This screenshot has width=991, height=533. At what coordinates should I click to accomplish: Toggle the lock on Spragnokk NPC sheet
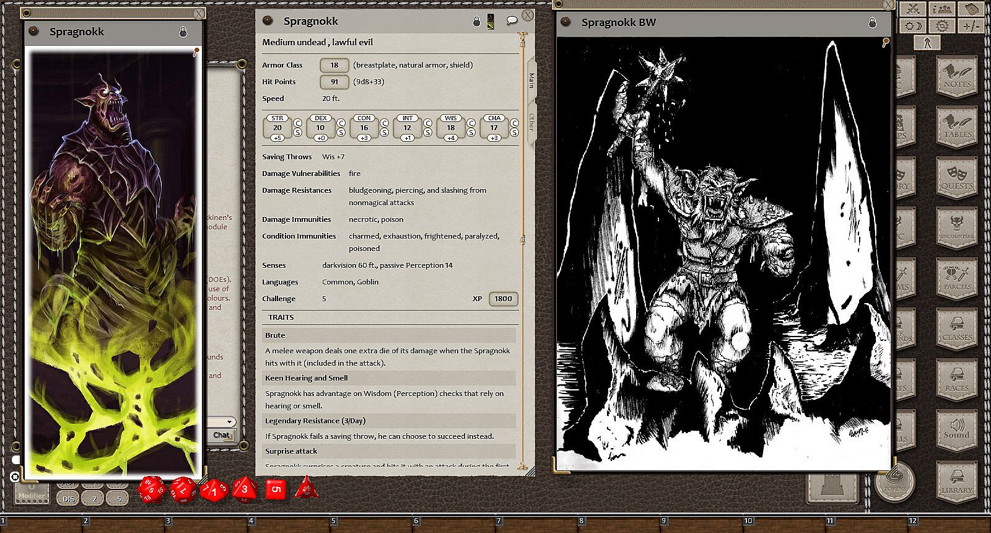(x=476, y=22)
